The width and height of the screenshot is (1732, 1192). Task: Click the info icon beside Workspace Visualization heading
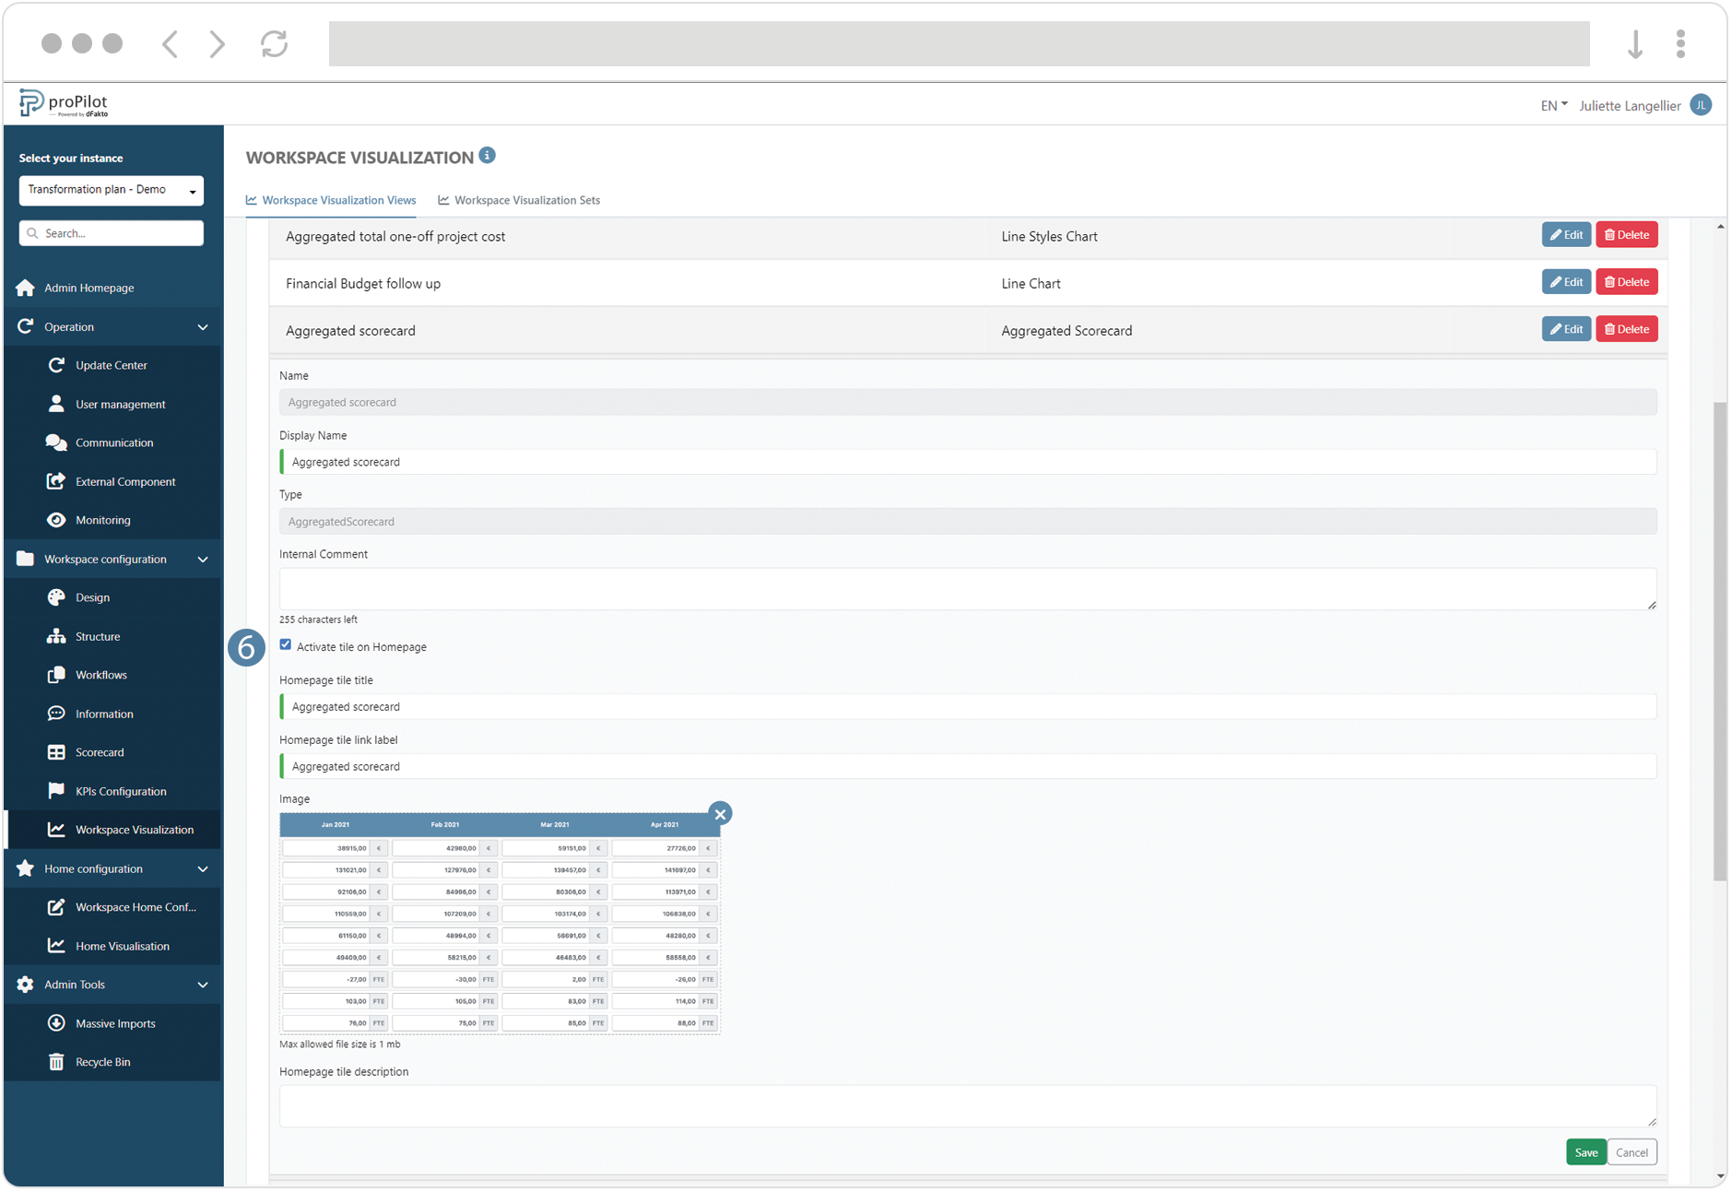pyautogui.click(x=487, y=155)
